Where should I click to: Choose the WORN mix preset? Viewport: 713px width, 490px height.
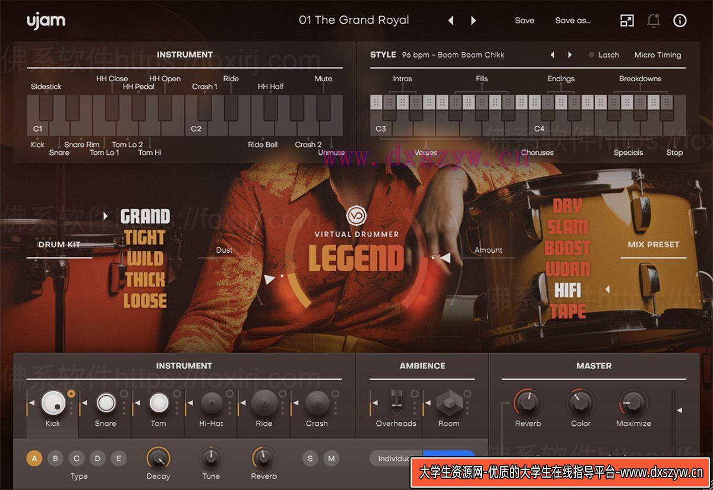click(567, 269)
